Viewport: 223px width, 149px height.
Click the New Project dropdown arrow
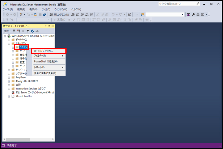[24, 14]
